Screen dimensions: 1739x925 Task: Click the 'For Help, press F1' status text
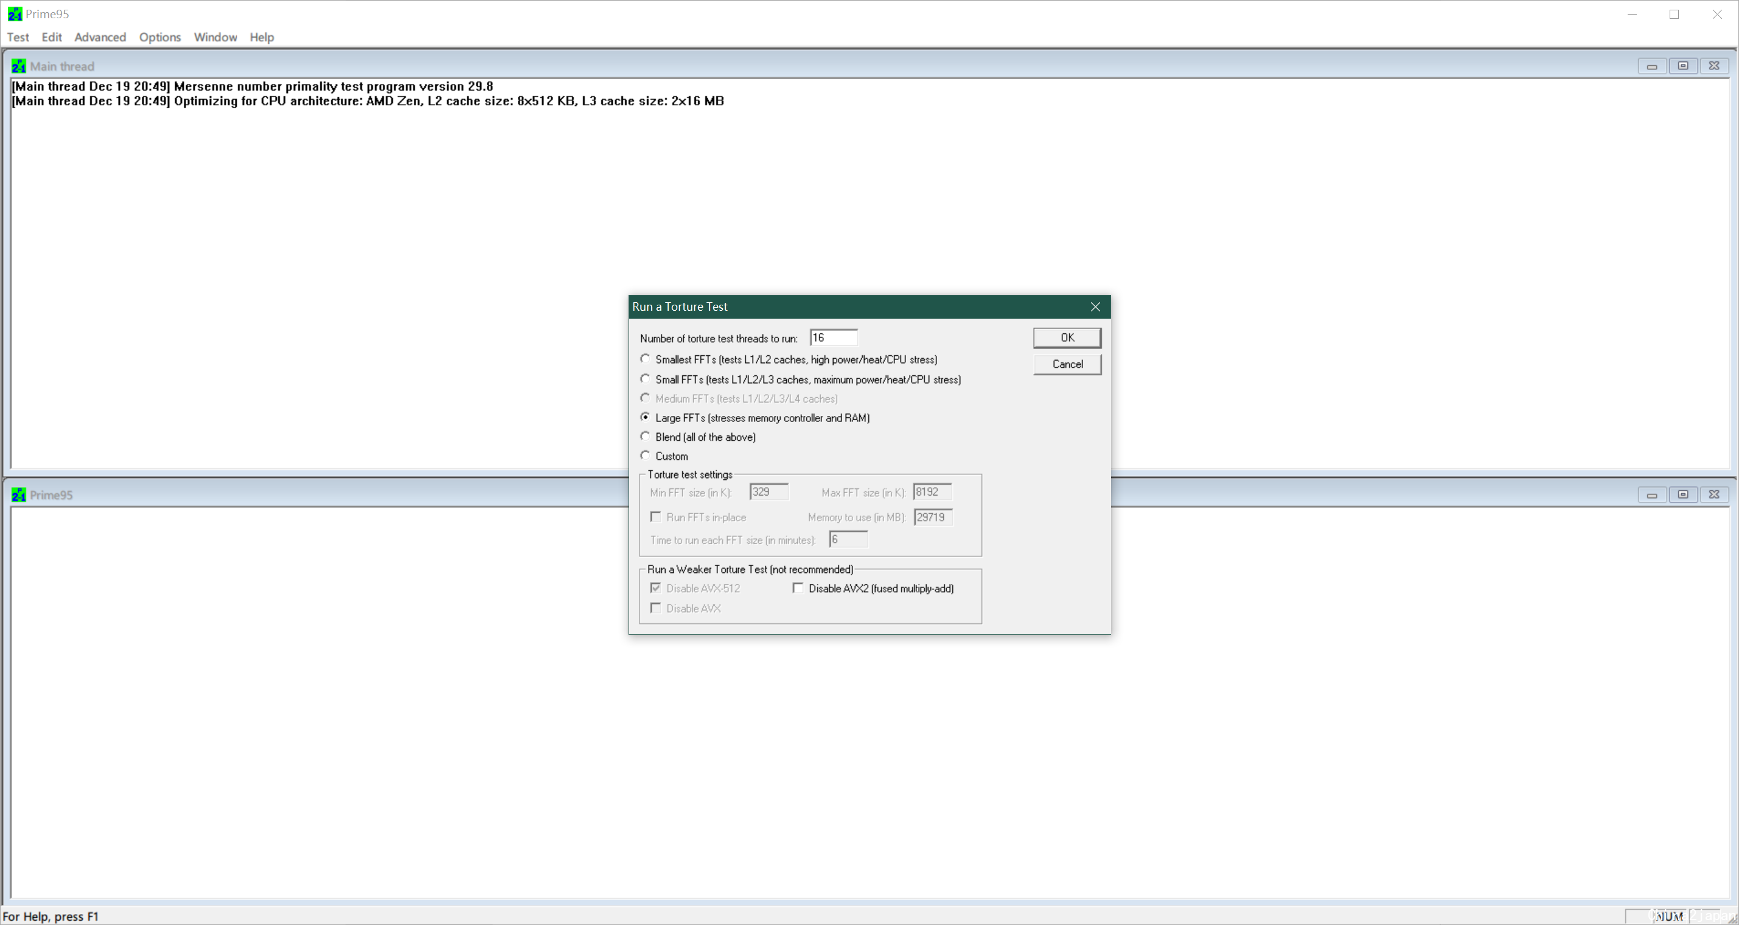coord(51,916)
